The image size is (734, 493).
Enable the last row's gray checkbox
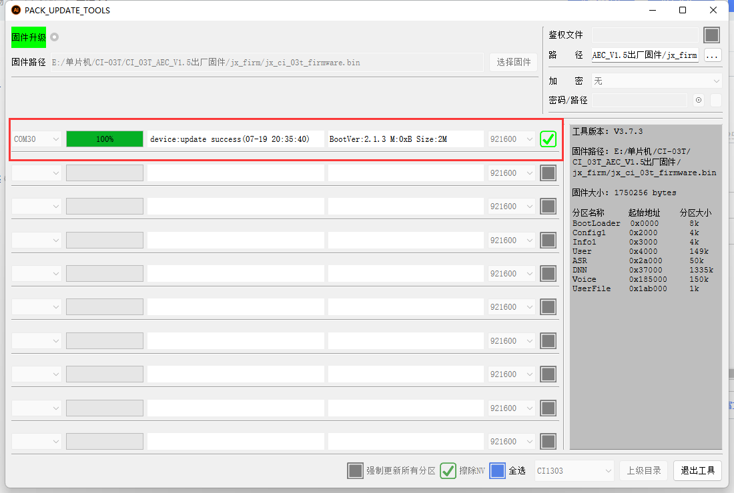coord(548,441)
